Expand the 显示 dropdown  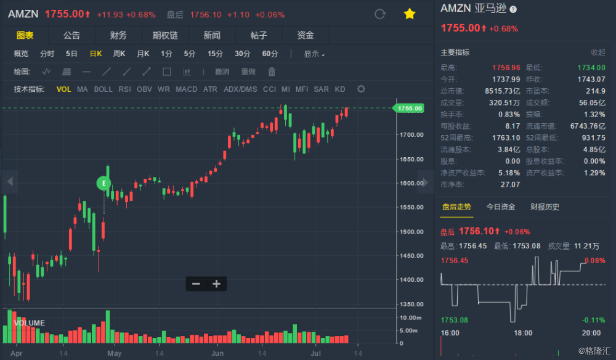coord(314,54)
